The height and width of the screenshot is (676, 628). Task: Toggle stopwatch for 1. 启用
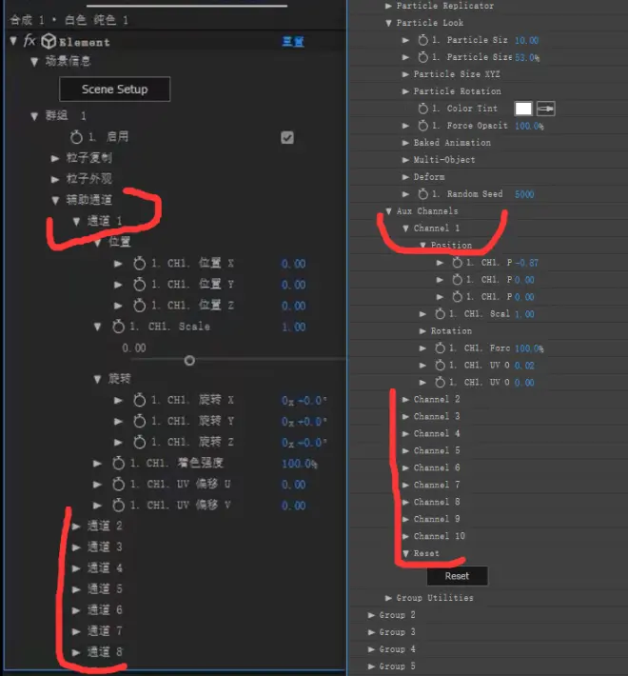click(x=76, y=137)
